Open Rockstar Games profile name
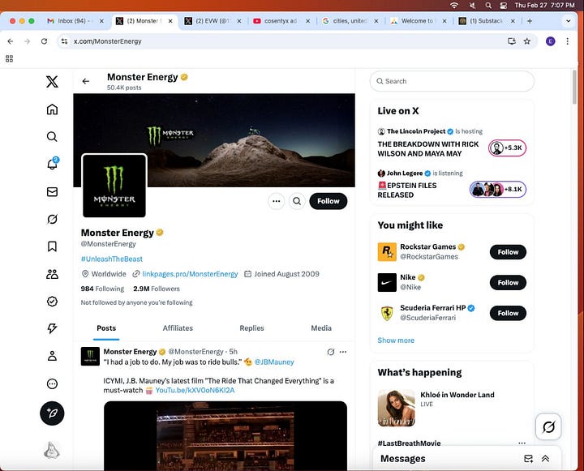 [x=428, y=247]
